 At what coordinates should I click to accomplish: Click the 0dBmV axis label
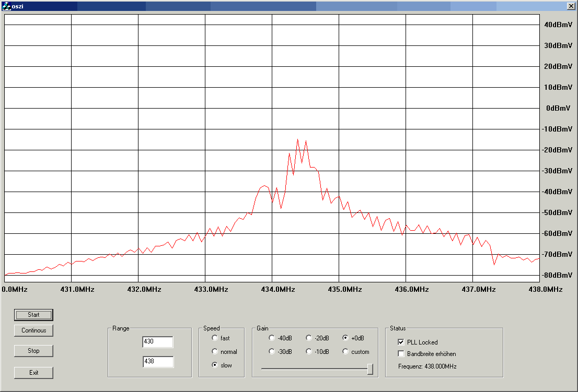(x=558, y=108)
